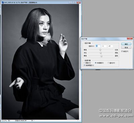Viewport: 134px width, 123px height.
Task: Open the status bar info arrow menu
Action: (32, 121)
